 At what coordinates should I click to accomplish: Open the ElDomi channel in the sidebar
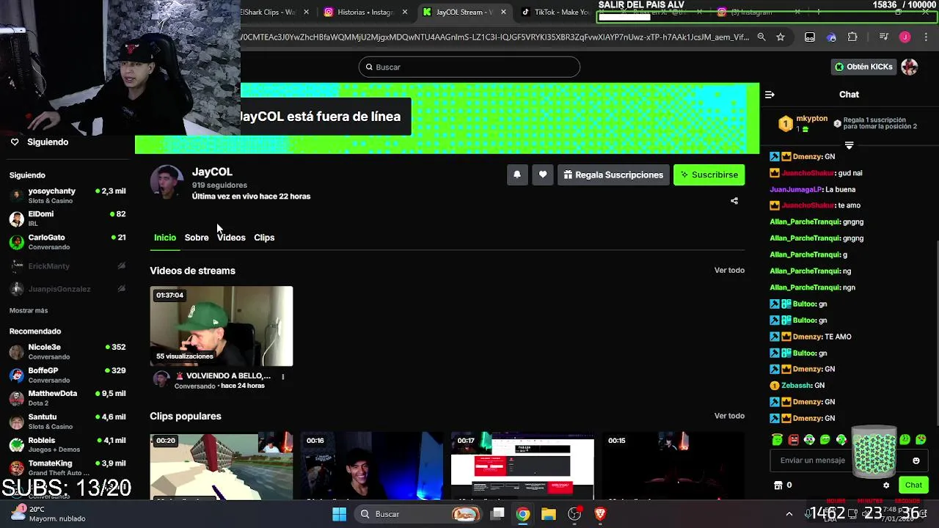pos(67,219)
